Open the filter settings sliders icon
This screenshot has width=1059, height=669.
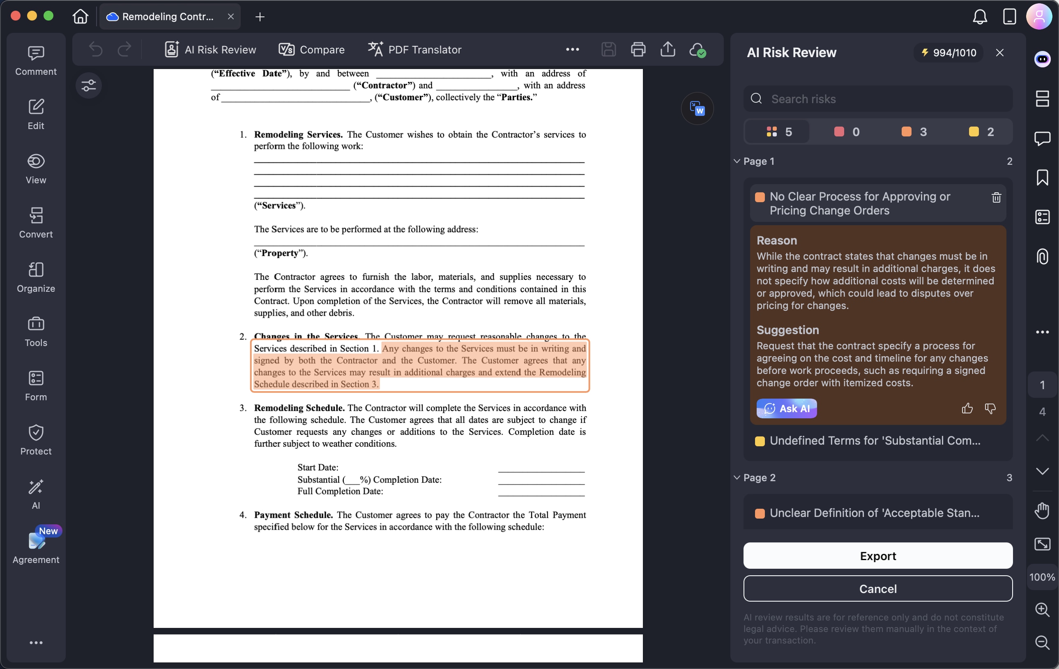(x=88, y=85)
